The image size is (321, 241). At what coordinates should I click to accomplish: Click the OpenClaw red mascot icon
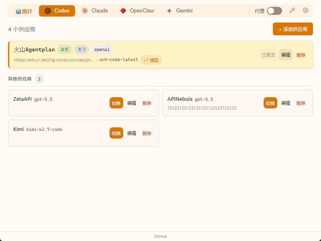tap(123, 11)
